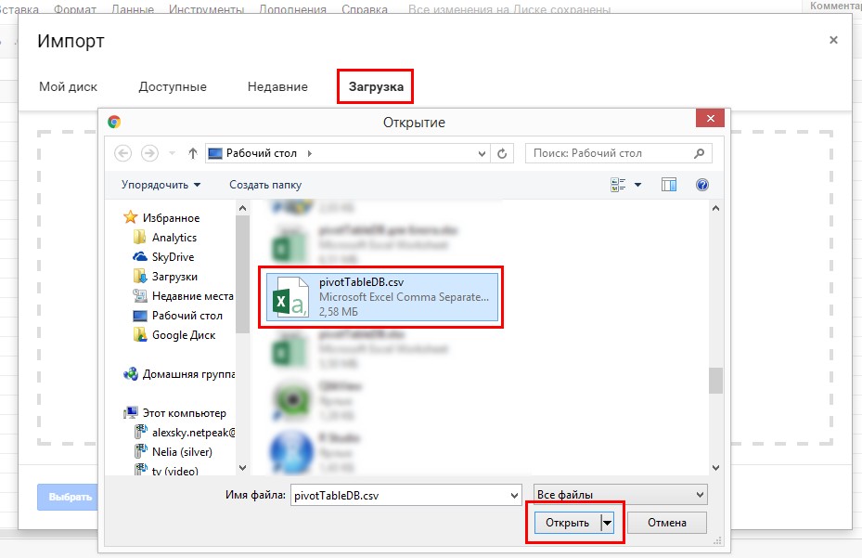Click Создать папку in the toolbar

[x=265, y=185]
